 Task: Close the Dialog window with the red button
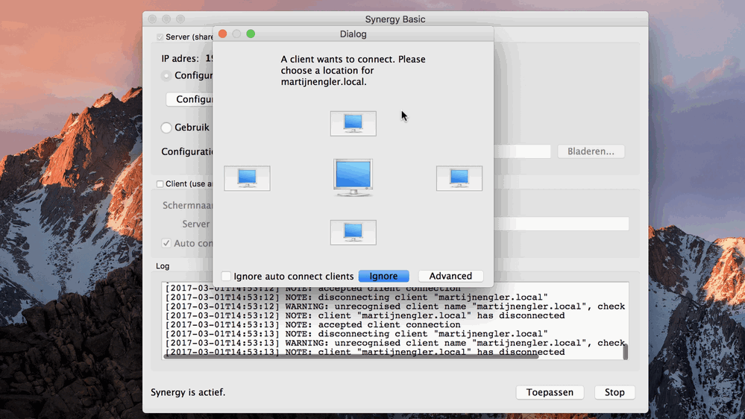(x=222, y=34)
